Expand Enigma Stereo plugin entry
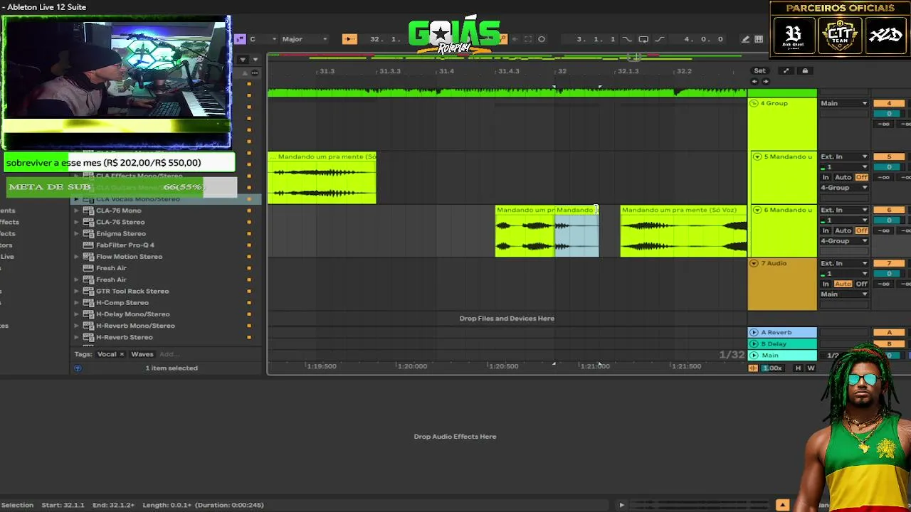Screen dimensions: 911x512 (76, 234)
